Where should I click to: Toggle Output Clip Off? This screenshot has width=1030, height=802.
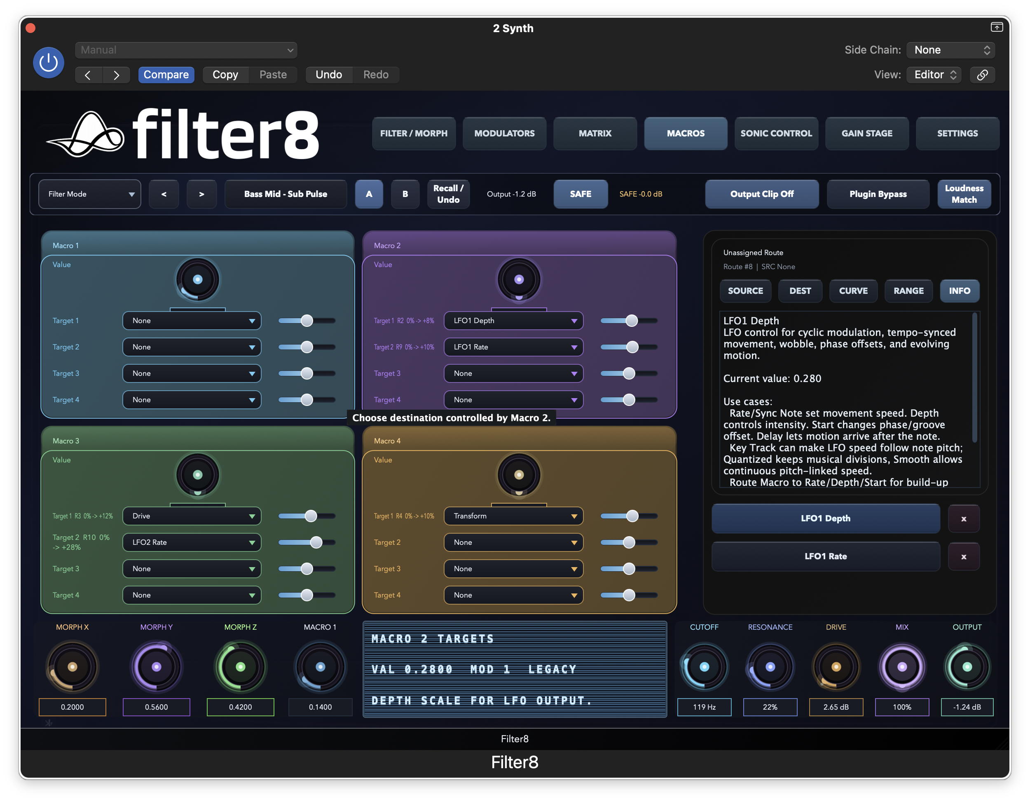(x=762, y=194)
